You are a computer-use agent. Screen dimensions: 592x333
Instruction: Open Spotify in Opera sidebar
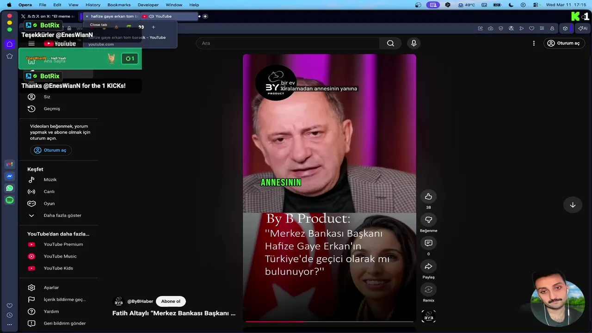[9, 200]
